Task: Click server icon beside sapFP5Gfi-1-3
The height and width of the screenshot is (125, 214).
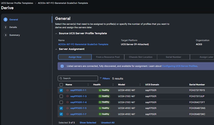Action: point(67,96)
